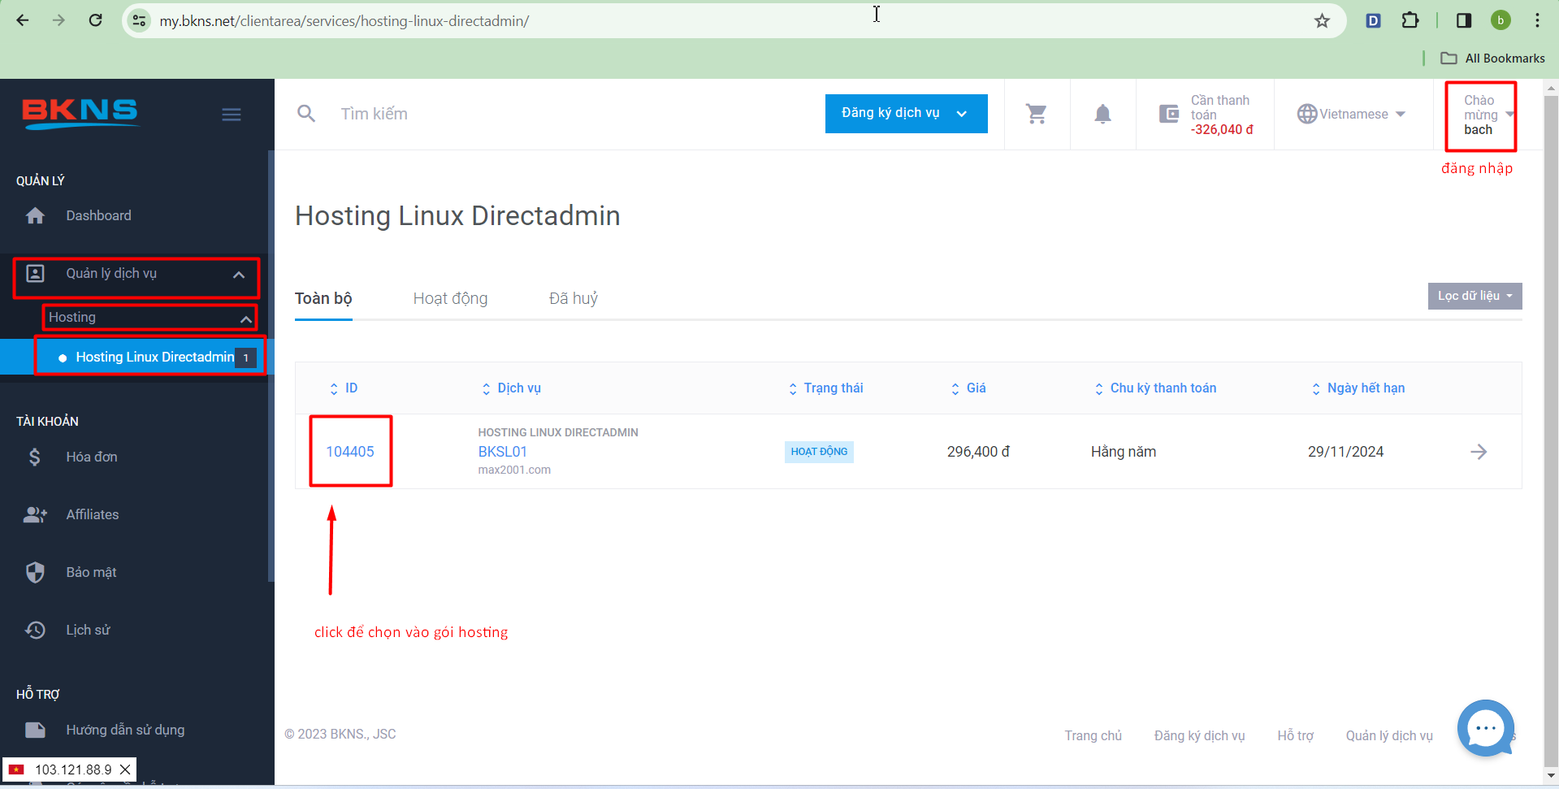Toggle the browser side panel icon
Screen dimensions: 1559x789
1464,20
